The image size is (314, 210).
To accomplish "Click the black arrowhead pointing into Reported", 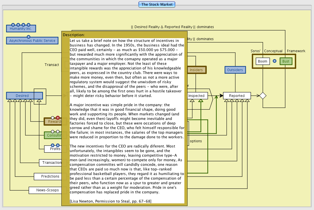I will 221,96.
